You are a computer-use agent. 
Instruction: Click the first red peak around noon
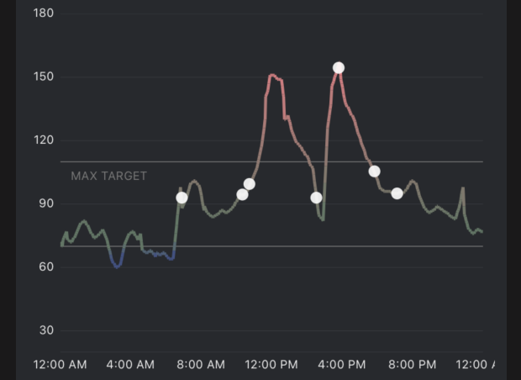(273, 76)
